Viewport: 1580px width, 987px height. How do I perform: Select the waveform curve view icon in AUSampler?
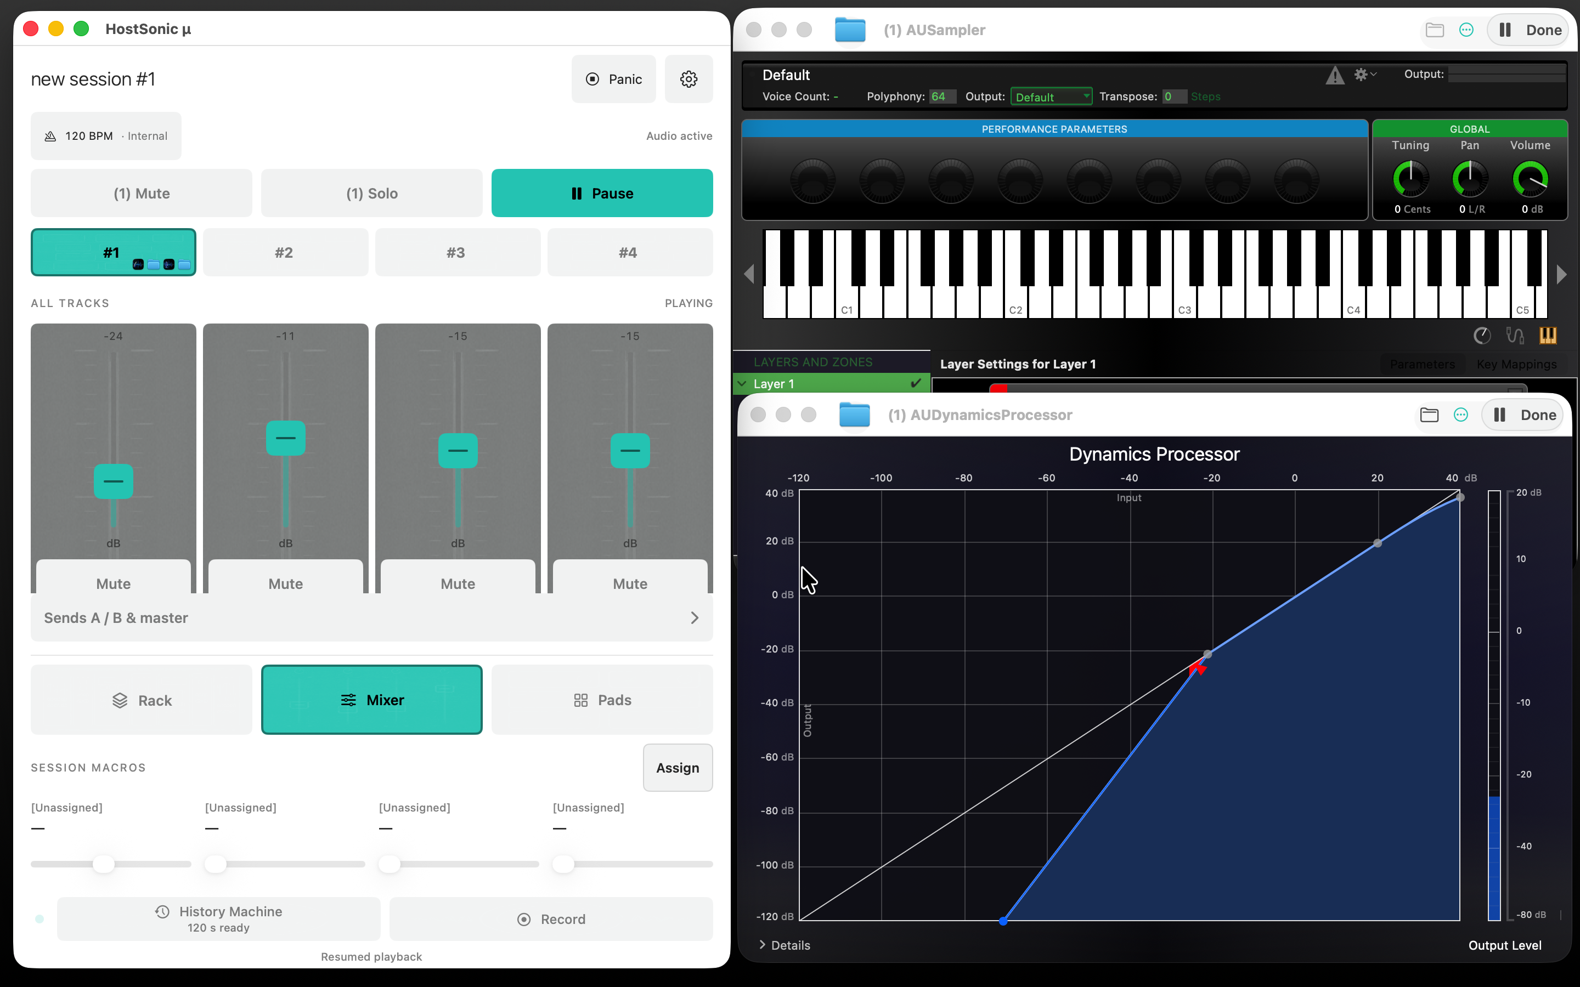(x=1515, y=336)
